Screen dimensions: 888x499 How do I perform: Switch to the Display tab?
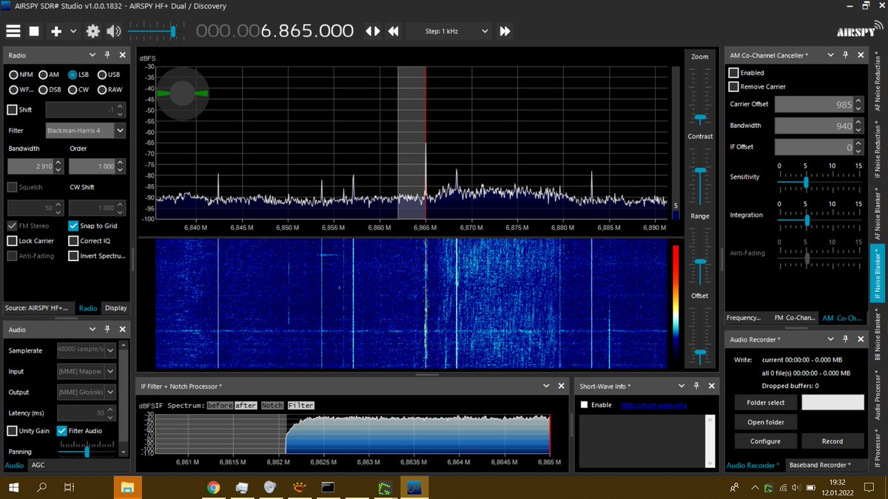[115, 308]
